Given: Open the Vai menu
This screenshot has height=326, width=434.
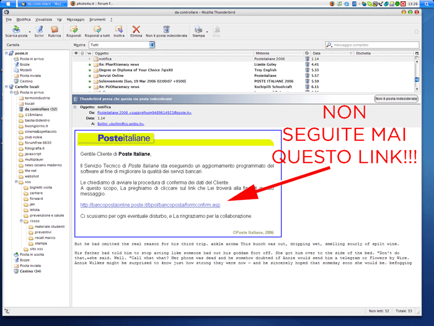Looking at the screenshot, I should click(x=60, y=19).
